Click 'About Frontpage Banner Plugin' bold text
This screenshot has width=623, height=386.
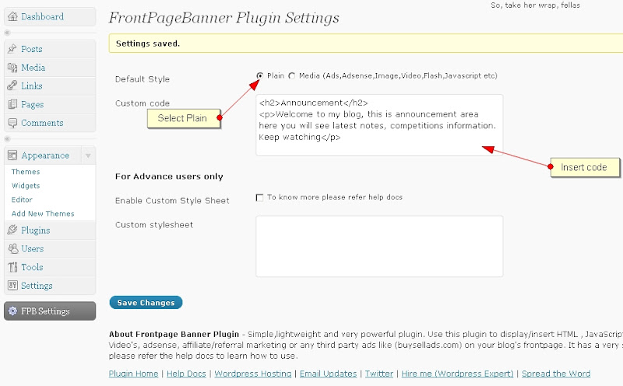[x=174, y=334]
